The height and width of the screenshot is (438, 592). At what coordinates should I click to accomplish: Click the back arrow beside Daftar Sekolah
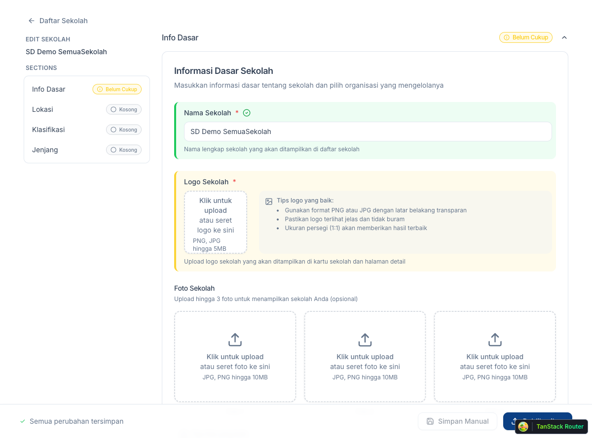click(x=32, y=21)
